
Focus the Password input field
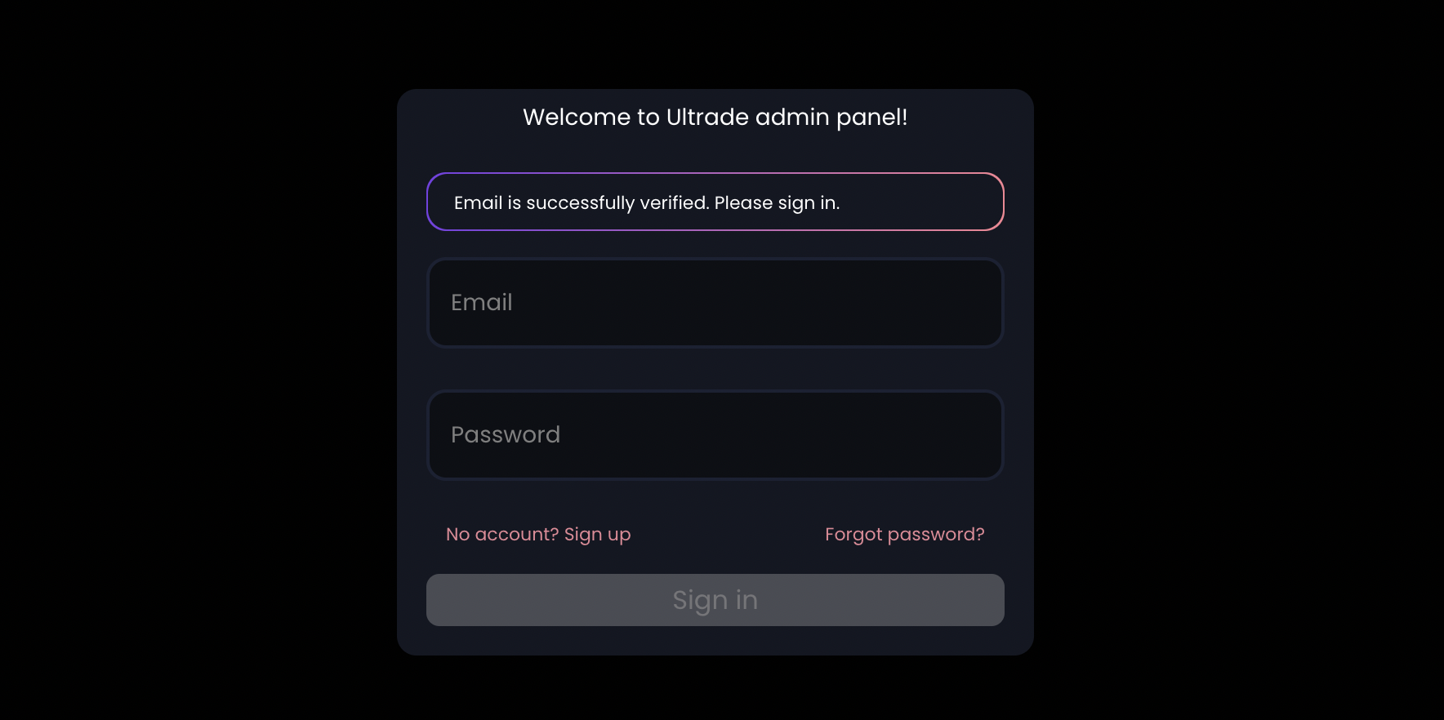coord(715,435)
